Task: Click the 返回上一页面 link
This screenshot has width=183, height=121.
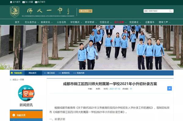Action: click(18, 79)
